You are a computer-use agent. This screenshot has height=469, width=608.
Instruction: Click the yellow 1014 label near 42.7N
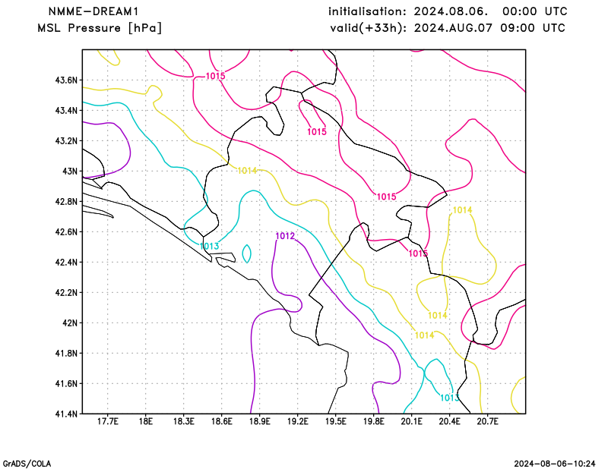click(463, 210)
